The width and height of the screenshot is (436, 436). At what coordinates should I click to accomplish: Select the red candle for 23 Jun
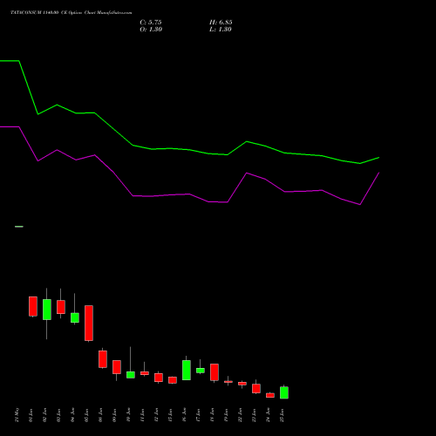[x=256, y=389]
